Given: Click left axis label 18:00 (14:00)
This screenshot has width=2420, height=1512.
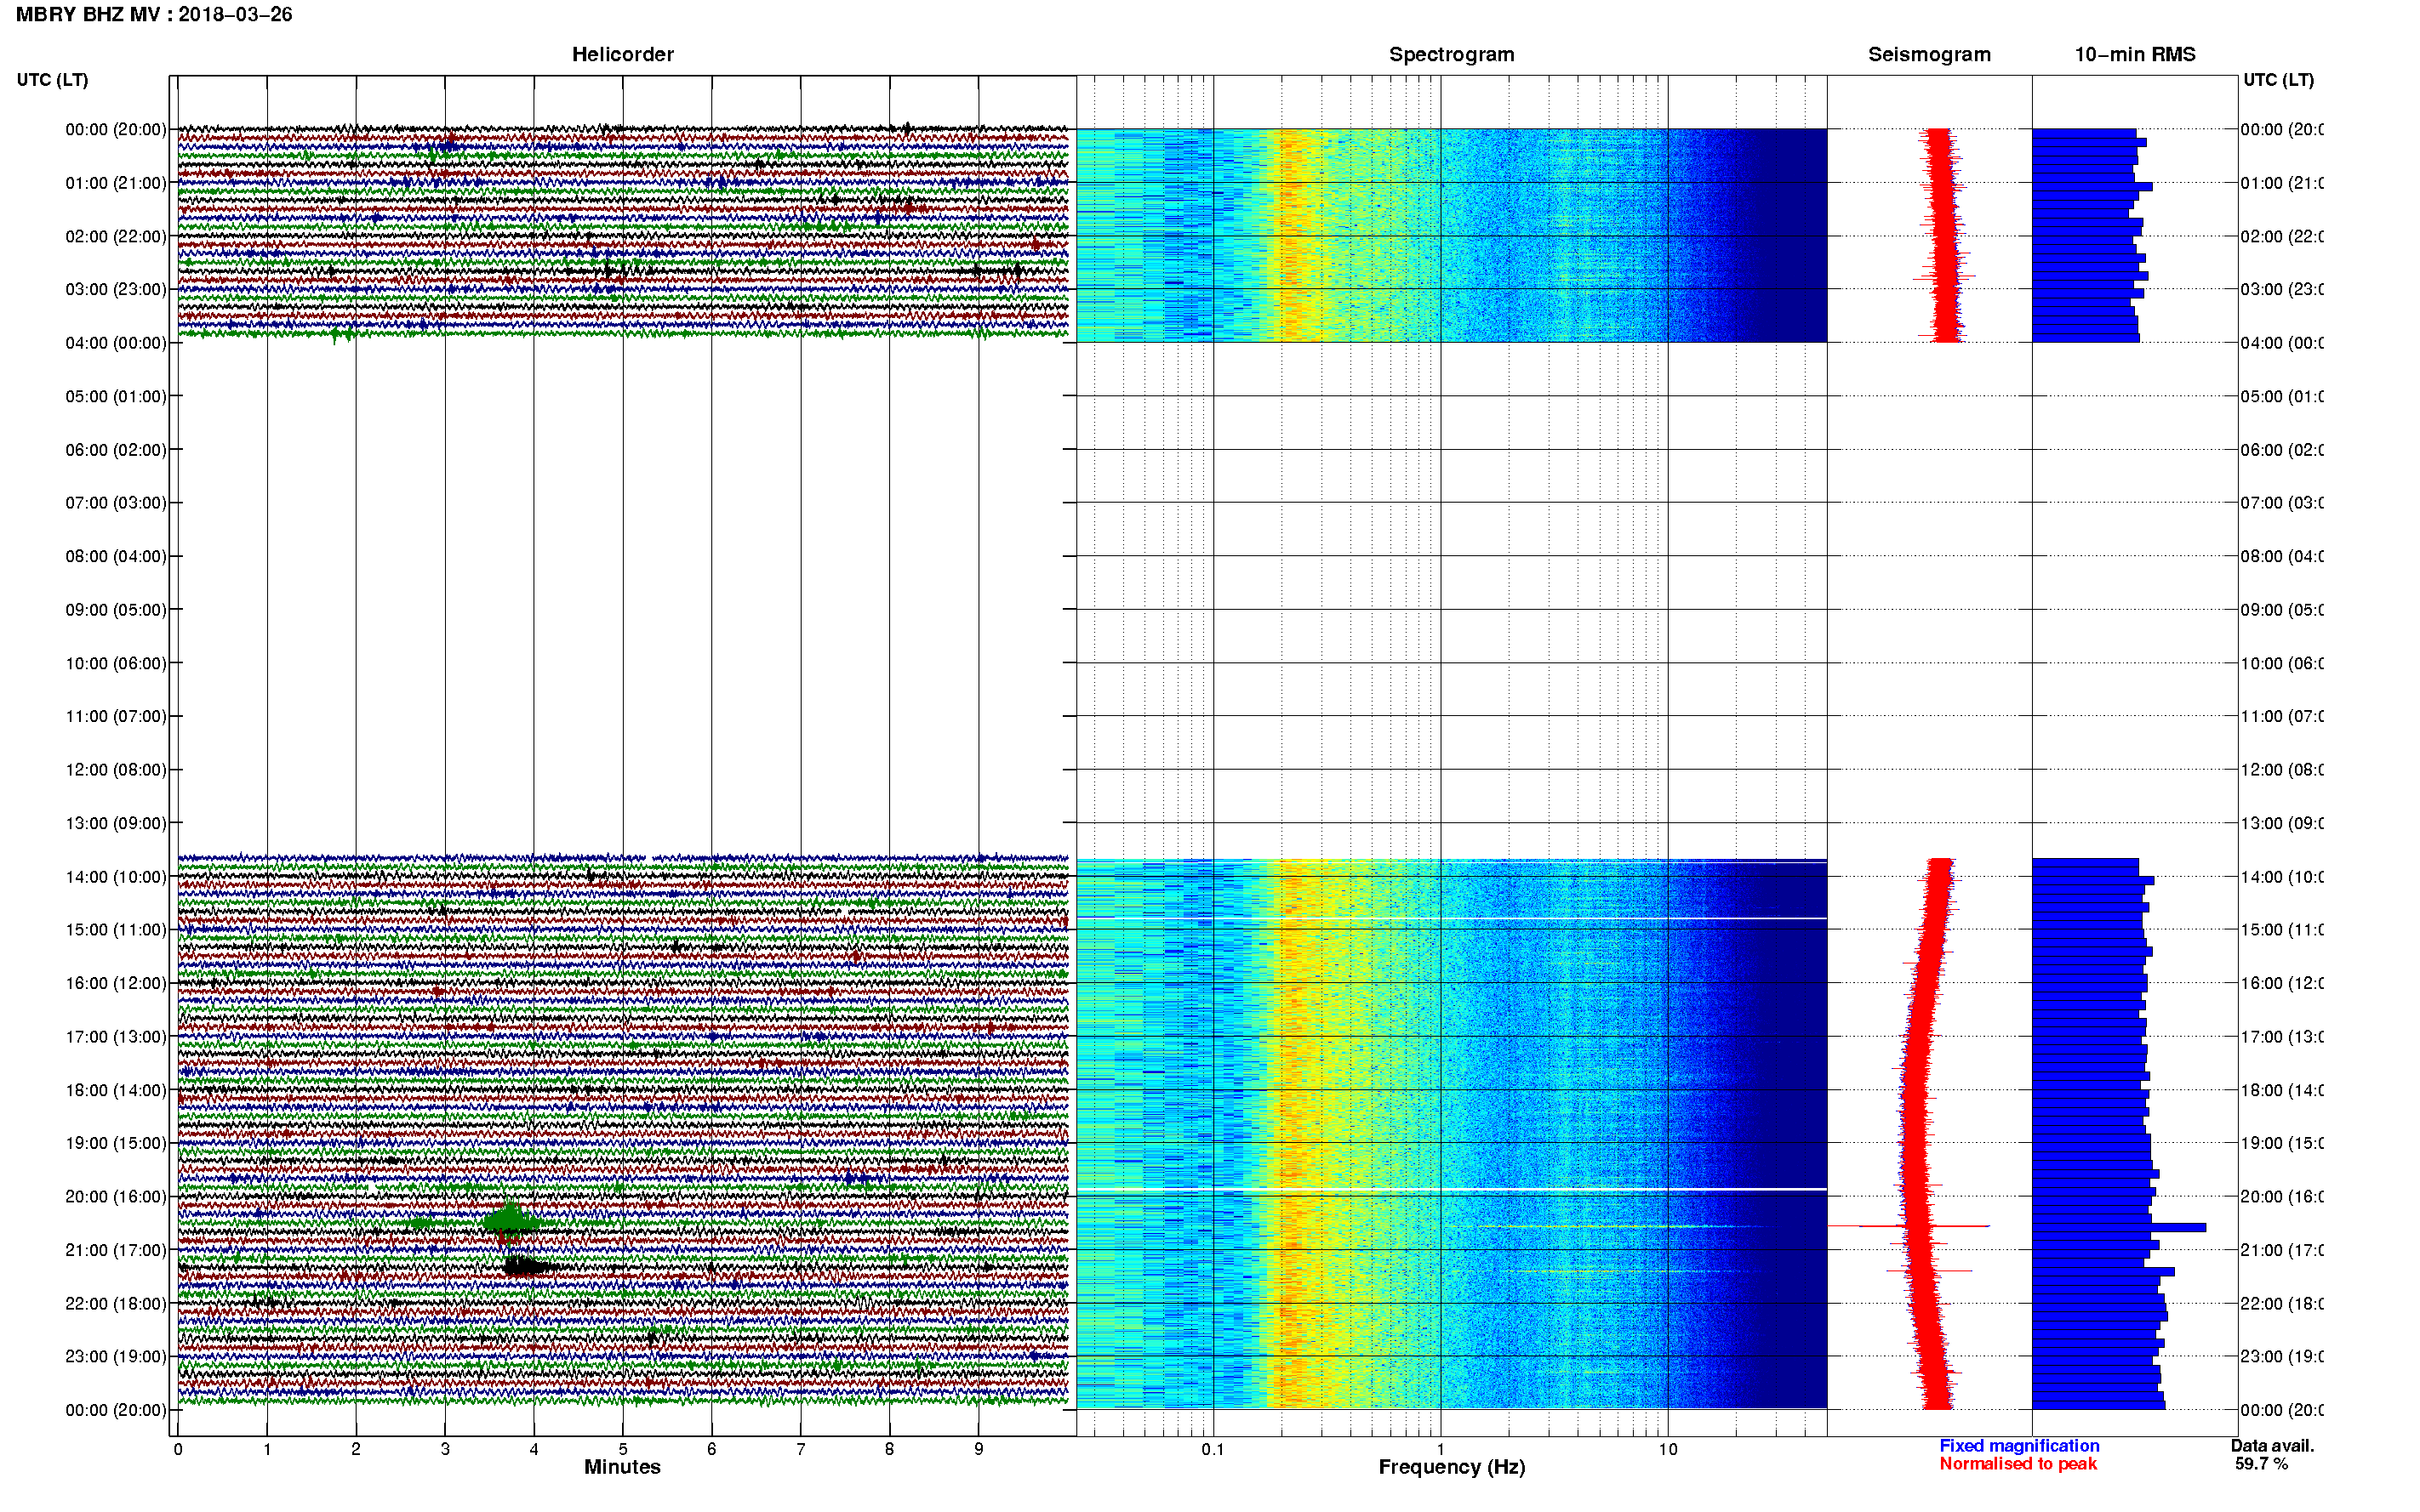Looking at the screenshot, I should click(x=116, y=1090).
